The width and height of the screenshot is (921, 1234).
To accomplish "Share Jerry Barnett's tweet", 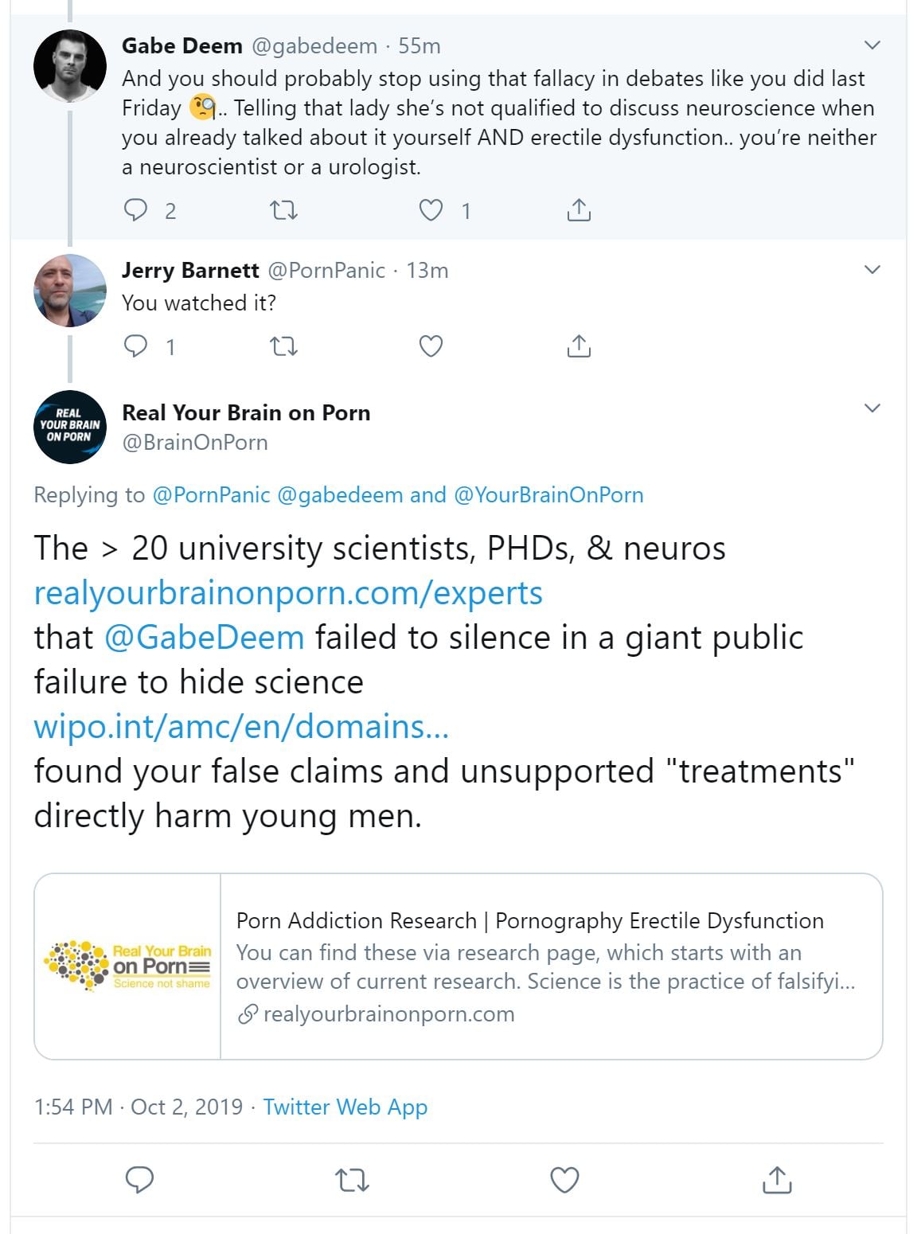I will pyautogui.click(x=579, y=346).
